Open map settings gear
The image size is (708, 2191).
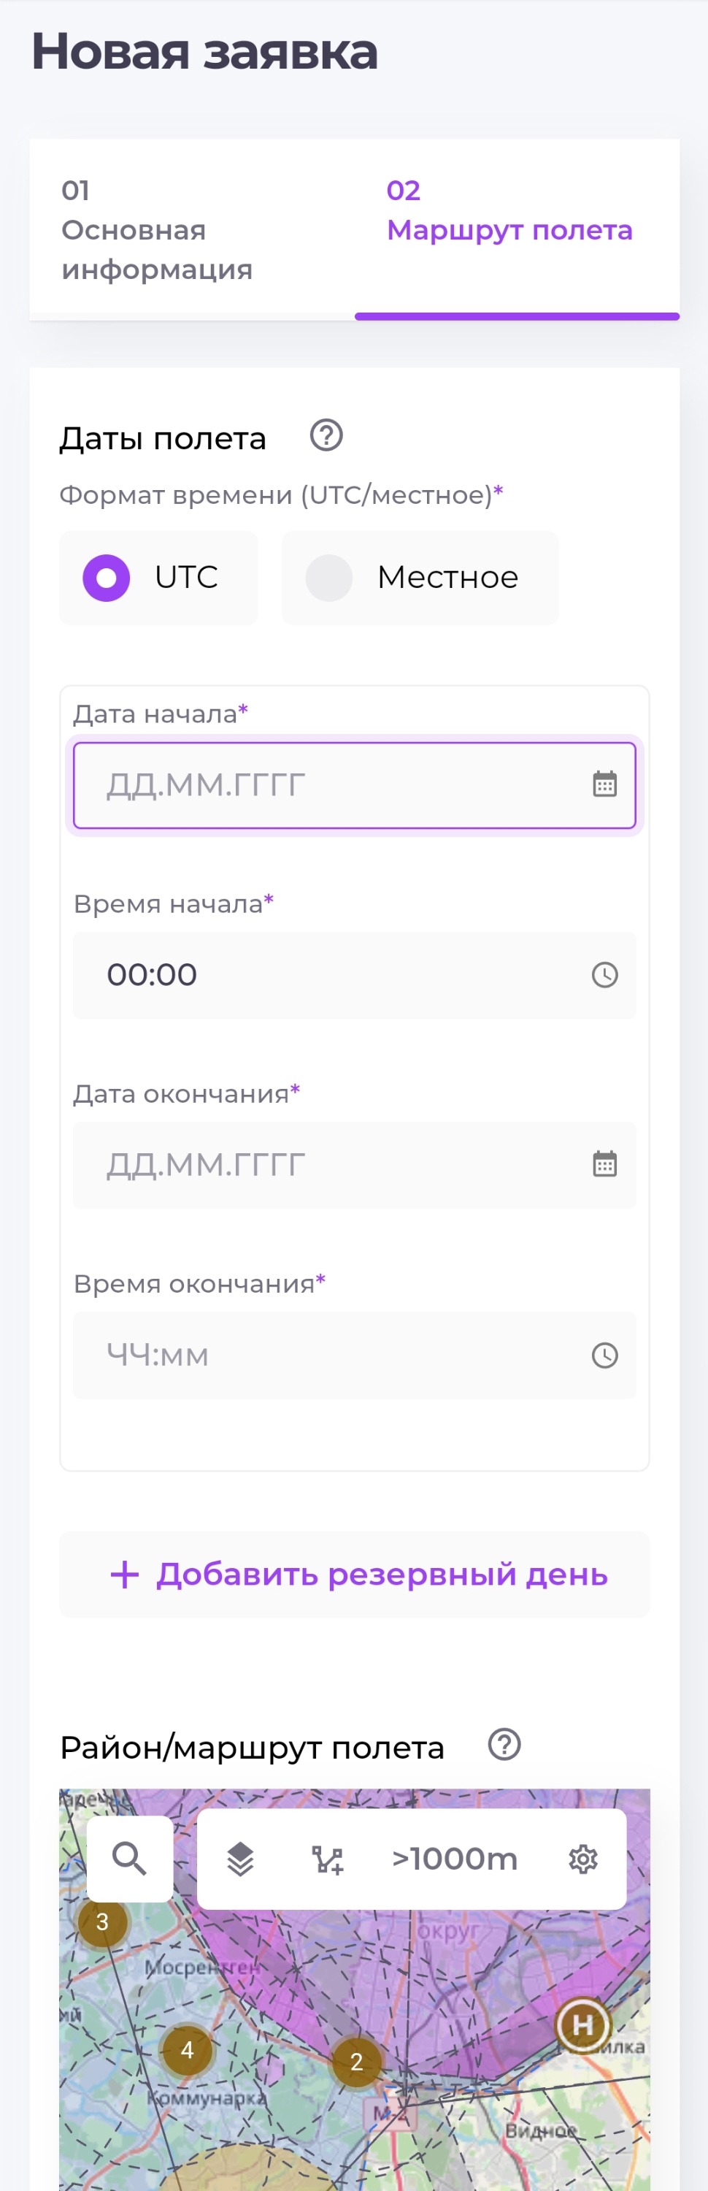583,1859
